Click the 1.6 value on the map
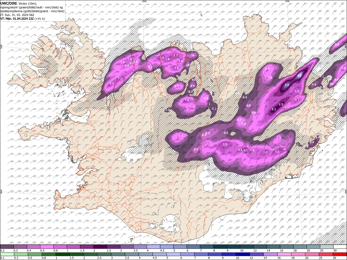Image resolution: width=347 pixels, height=260 pixels. pyautogui.click(x=176, y=68)
